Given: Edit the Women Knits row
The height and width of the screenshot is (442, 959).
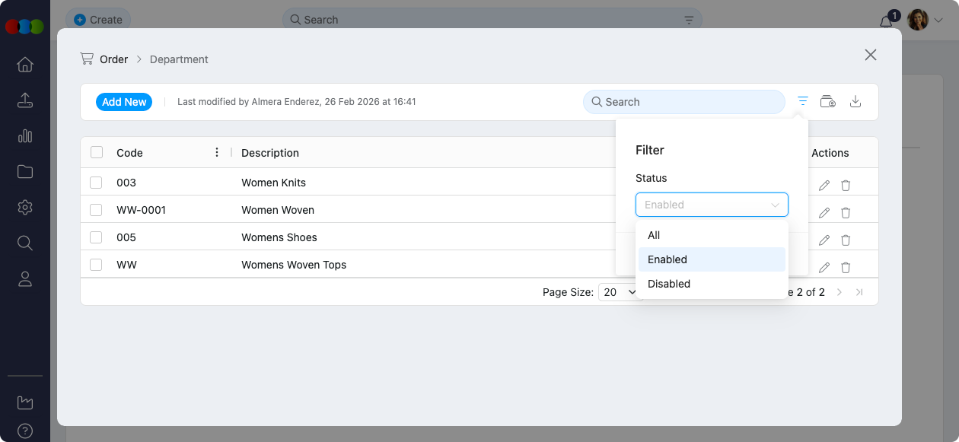Looking at the screenshot, I should point(824,185).
